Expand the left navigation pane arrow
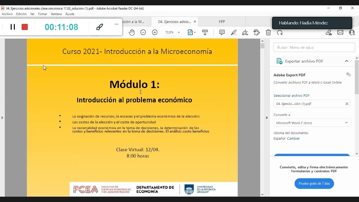Screen dimensions: 359x202 2,118
